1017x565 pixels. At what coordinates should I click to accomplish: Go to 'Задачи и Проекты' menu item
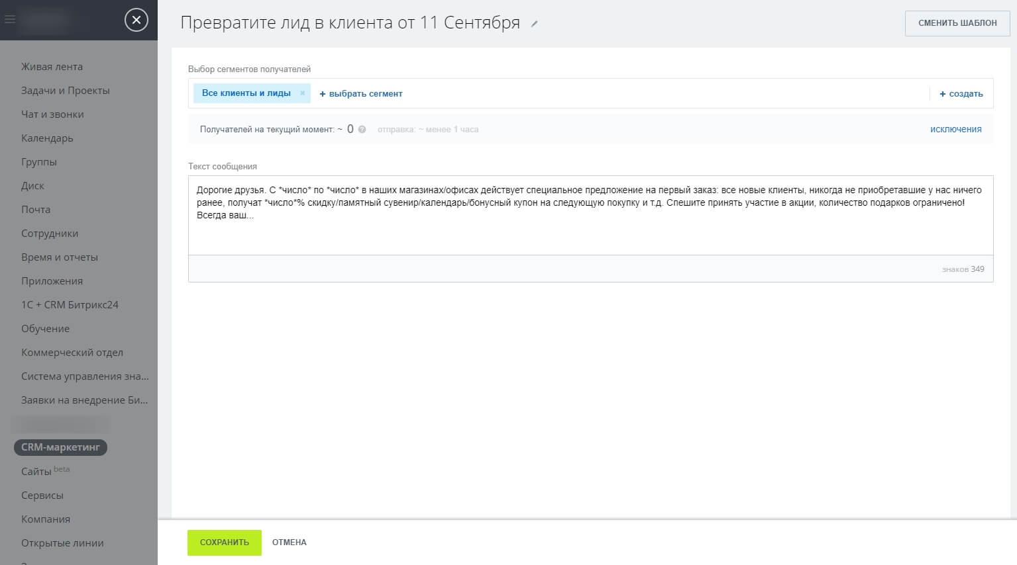65,91
